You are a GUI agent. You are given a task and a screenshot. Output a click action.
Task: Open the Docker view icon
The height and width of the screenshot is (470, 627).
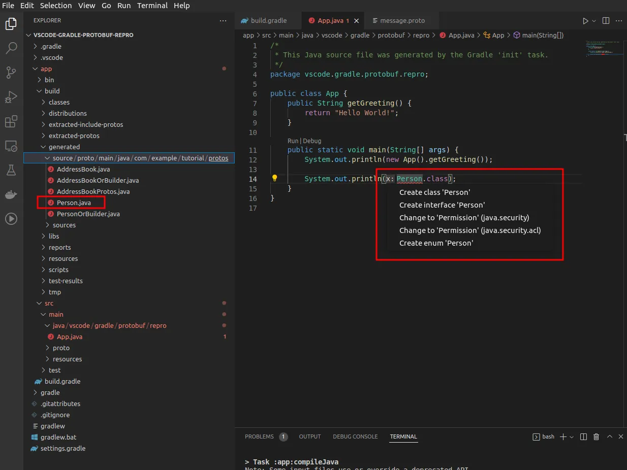(x=11, y=194)
